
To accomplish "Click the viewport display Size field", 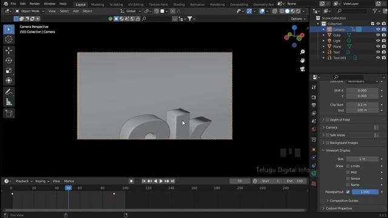I will pyautogui.click(x=363, y=159).
